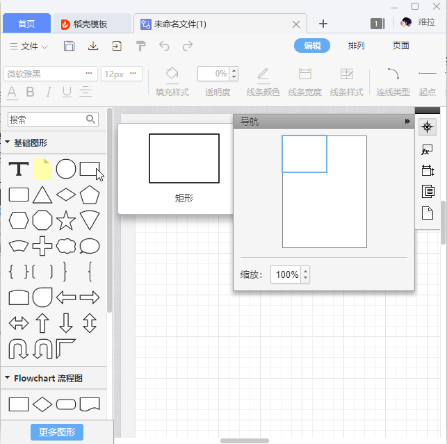Click the shape 搜索 input field
Screen dimensions: 447x444
pos(46,120)
